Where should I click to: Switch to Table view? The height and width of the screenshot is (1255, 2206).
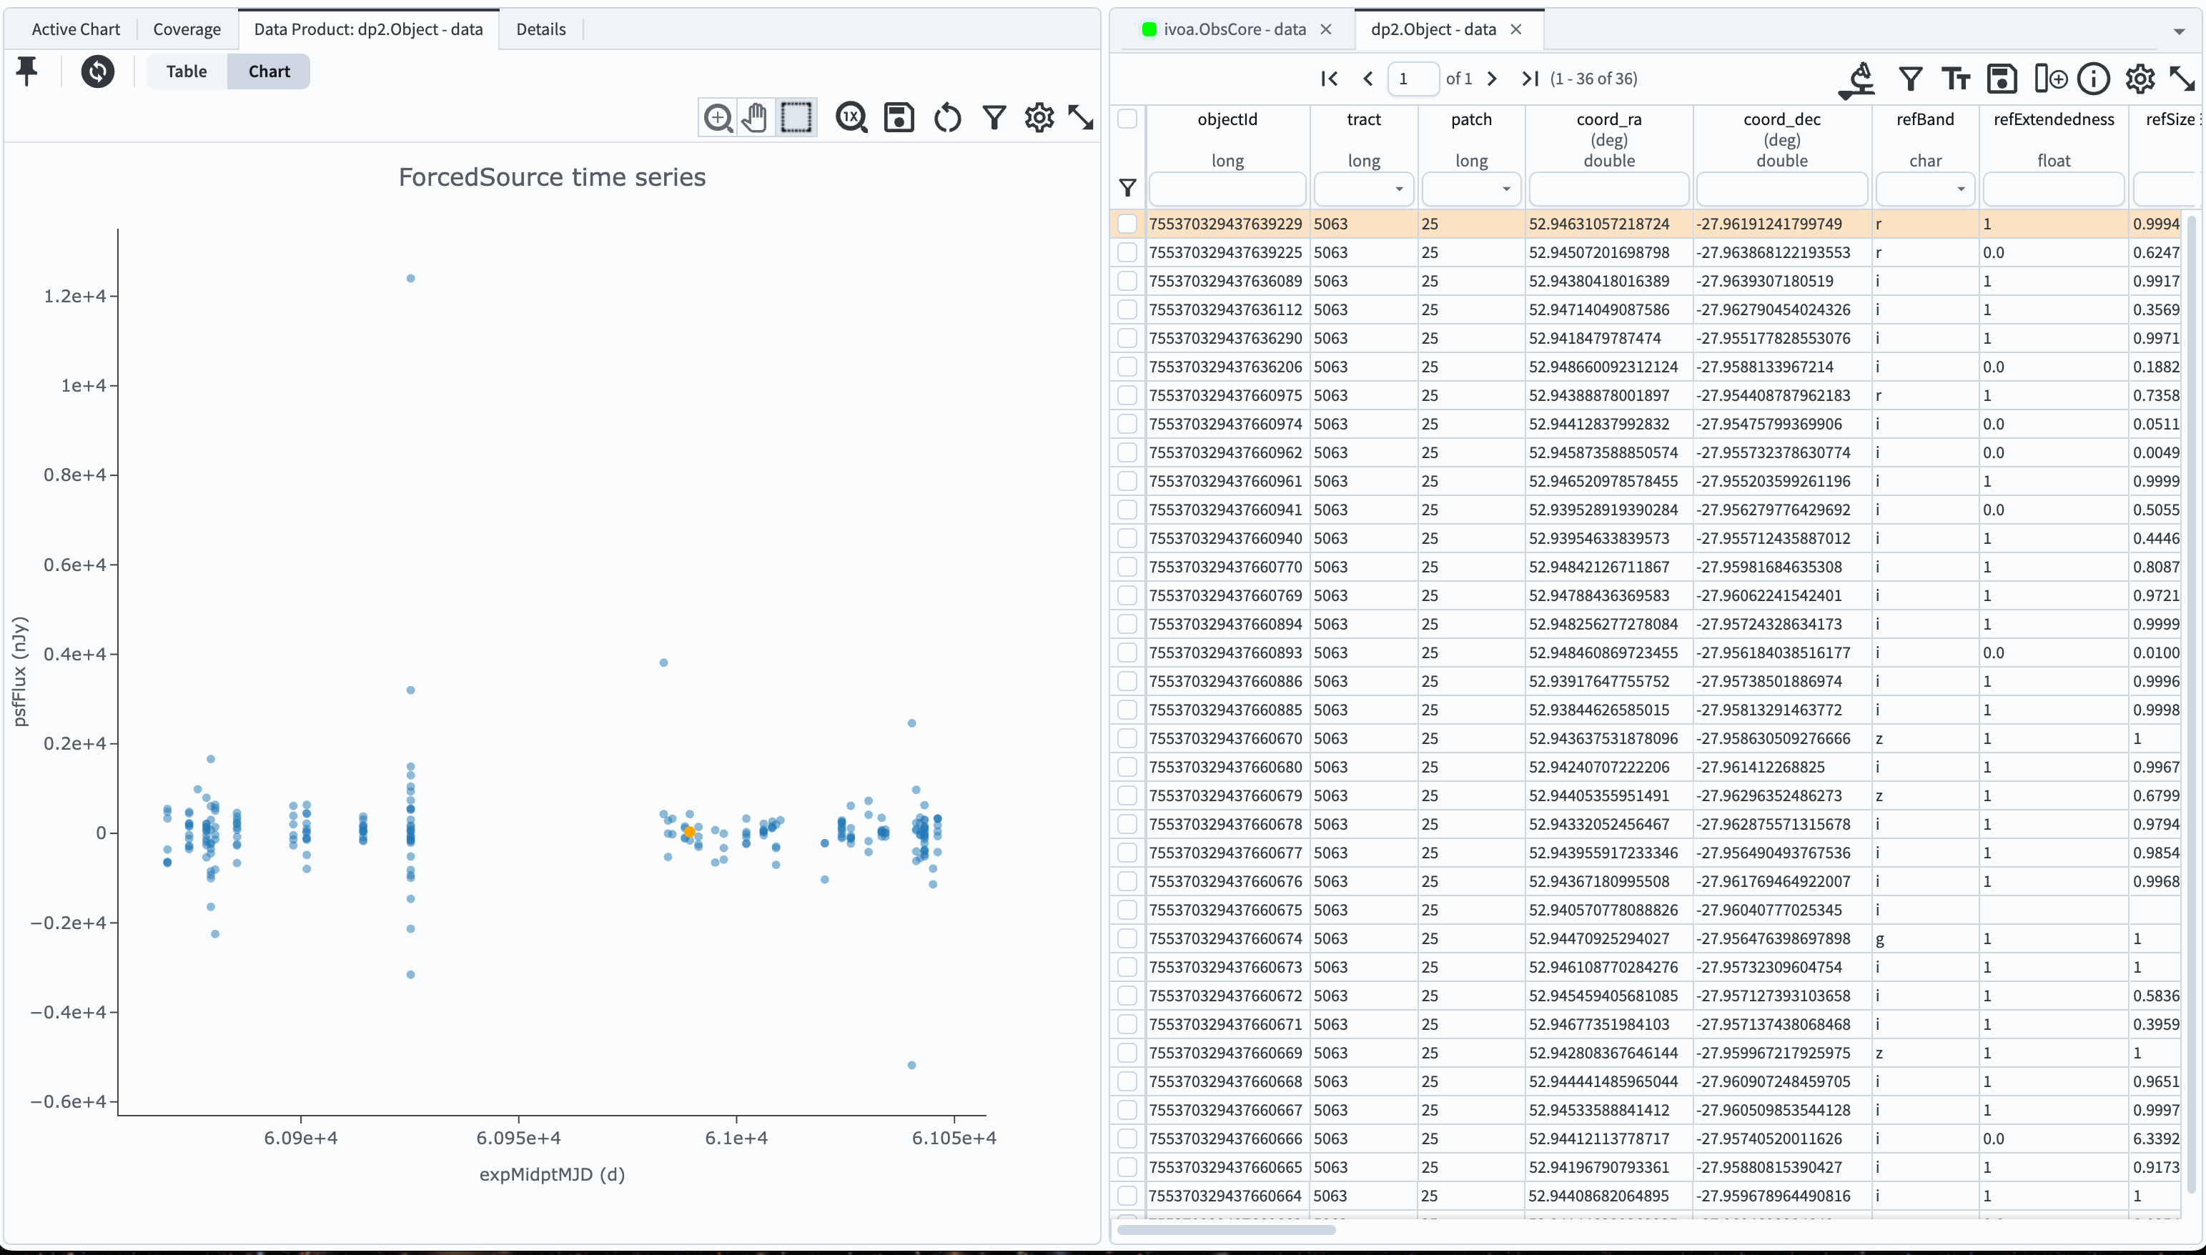click(x=186, y=71)
